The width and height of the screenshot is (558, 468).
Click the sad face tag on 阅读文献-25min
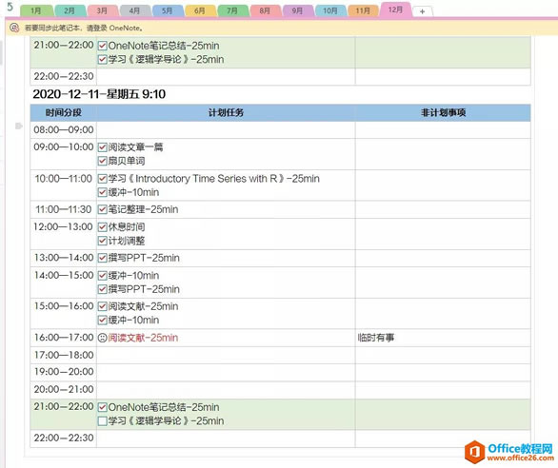tap(103, 338)
